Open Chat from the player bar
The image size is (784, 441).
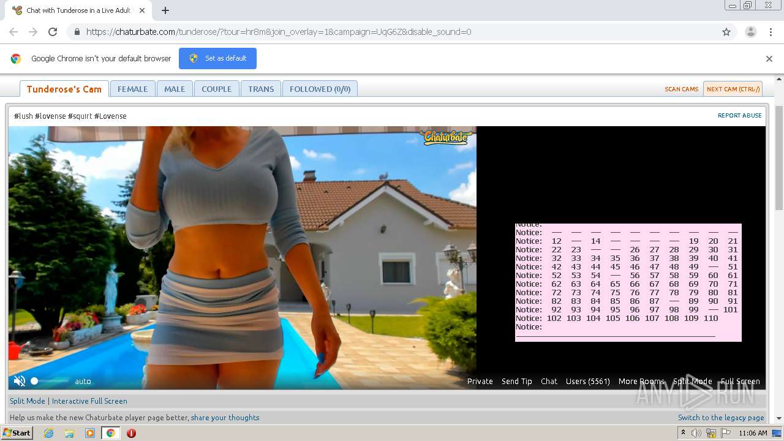549,381
